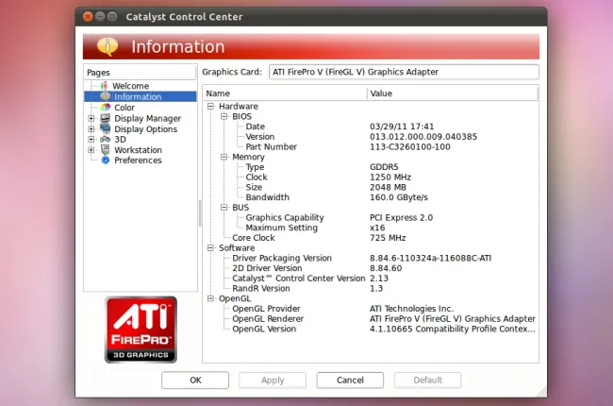Collapse the BIOS subsection
The height and width of the screenshot is (406, 613).
tap(224, 116)
